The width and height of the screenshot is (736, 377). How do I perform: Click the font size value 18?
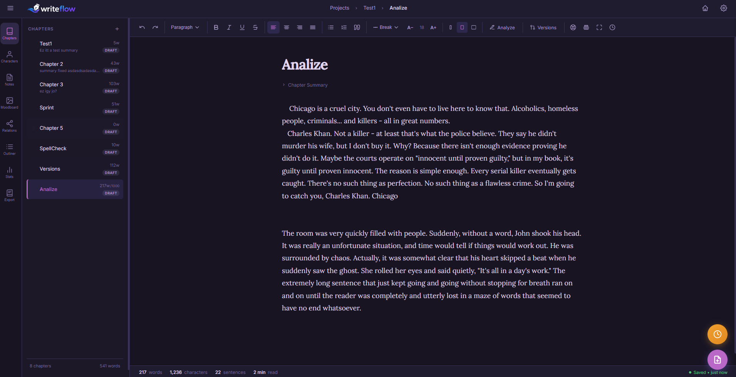[x=422, y=27]
